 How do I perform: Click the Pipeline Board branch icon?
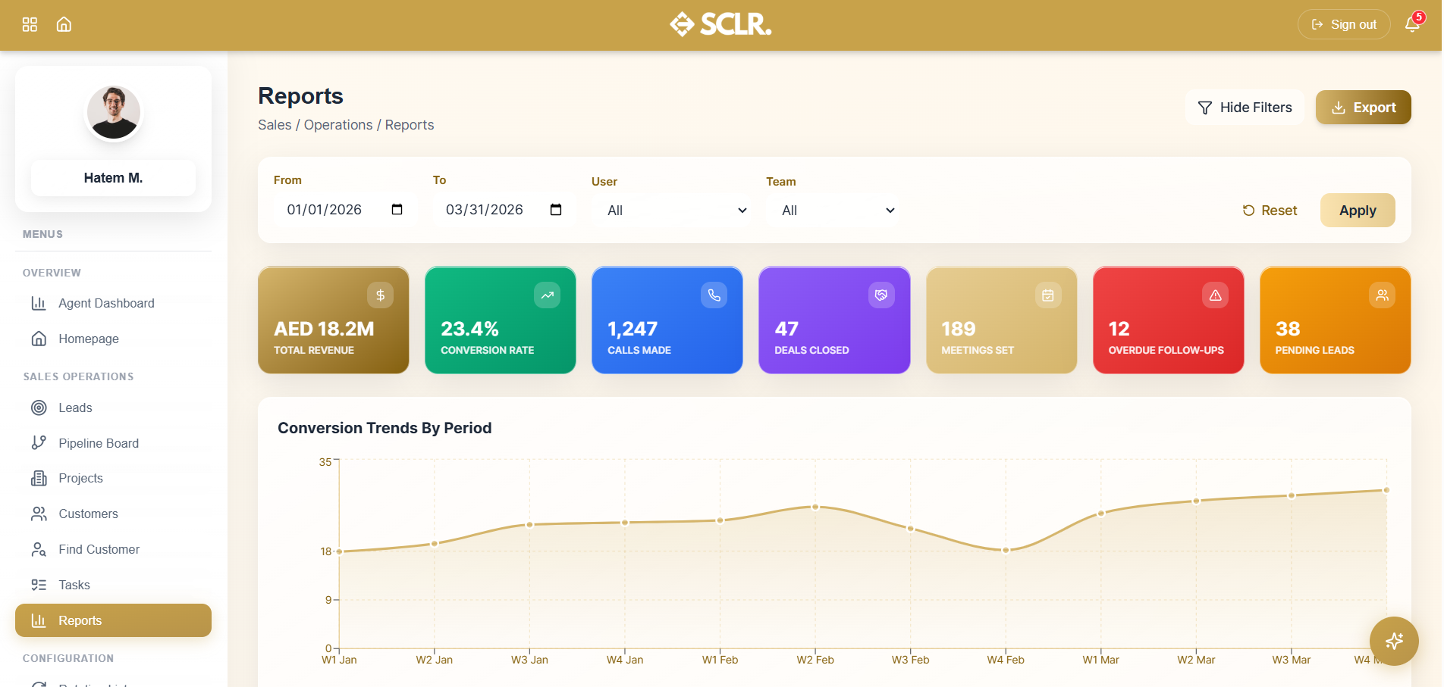pos(39,443)
